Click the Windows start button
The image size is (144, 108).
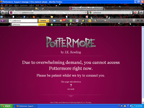(x=7, y=106)
